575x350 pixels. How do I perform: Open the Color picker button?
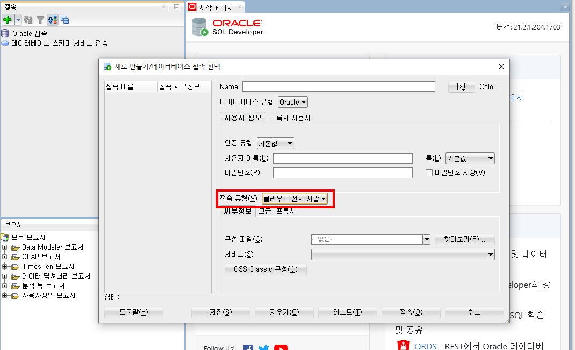click(x=461, y=87)
